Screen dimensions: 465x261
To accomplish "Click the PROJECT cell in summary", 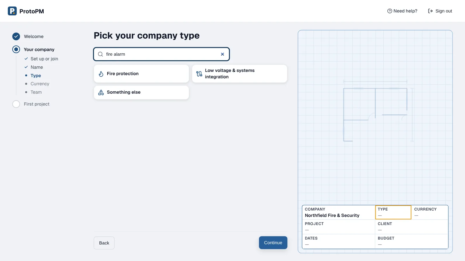I will click(x=339, y=227).
